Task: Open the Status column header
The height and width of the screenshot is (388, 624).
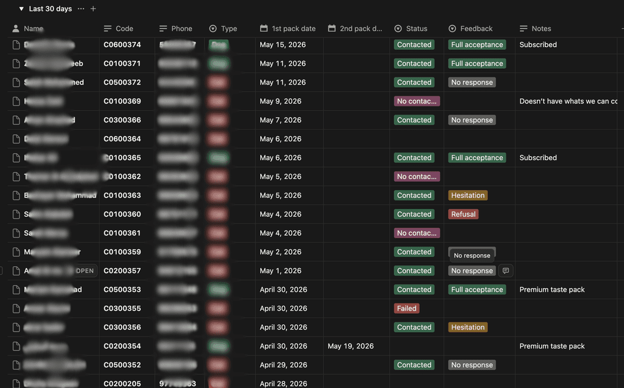Action: point(411,29)
